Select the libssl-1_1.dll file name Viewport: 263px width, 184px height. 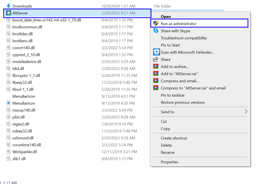23,89
